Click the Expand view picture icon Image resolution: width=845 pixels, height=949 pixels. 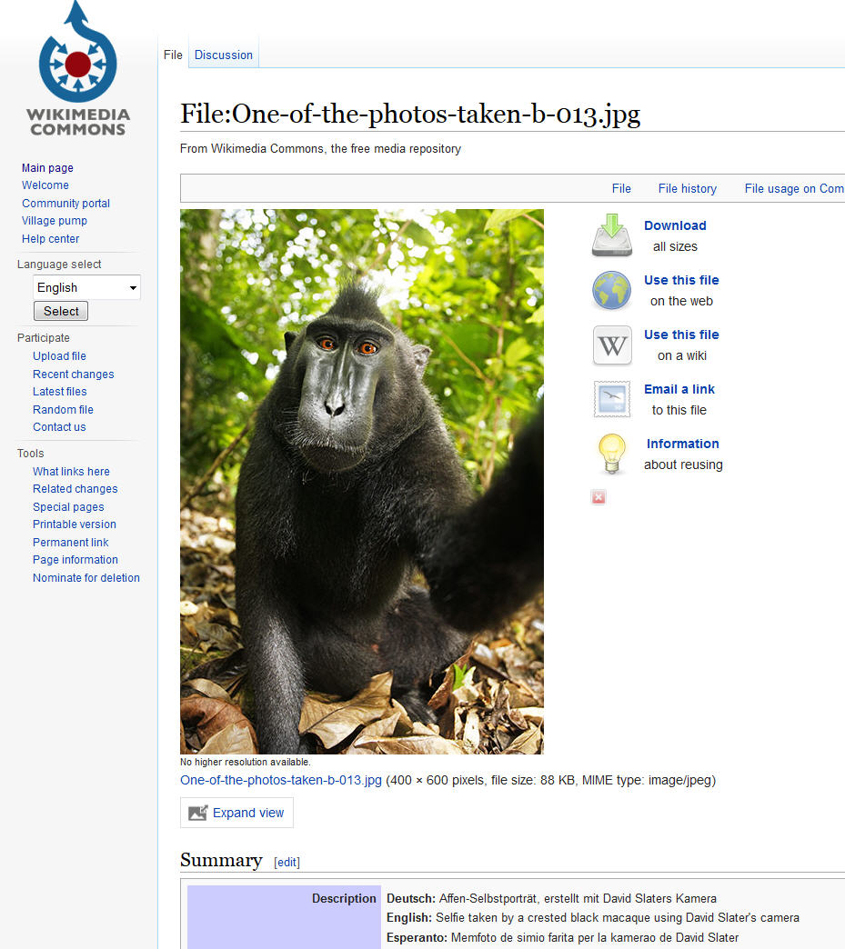[198, 814]
